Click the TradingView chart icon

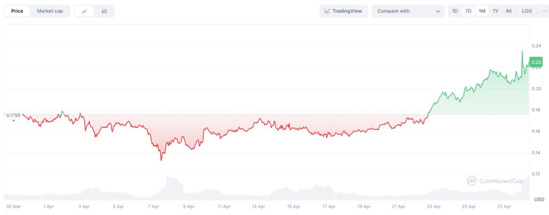click(328, 11)
